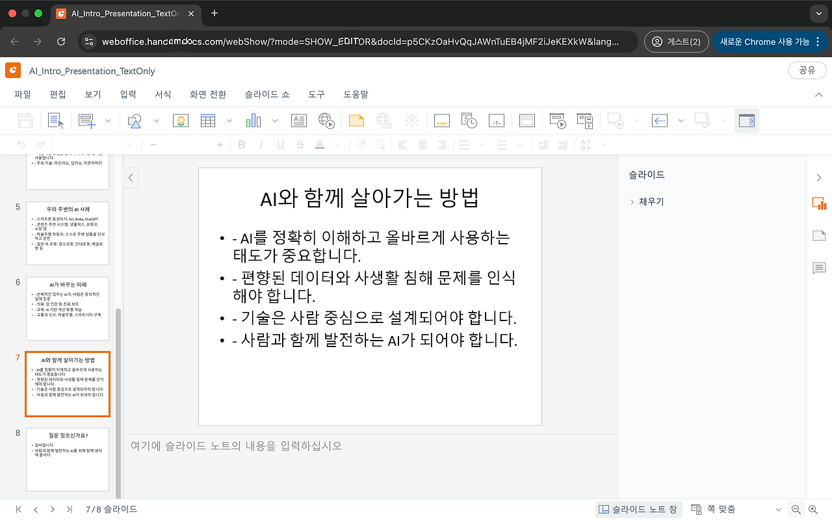Increase font size with plus icon
This screenshot has width=832, height=520.
[220, 145]
